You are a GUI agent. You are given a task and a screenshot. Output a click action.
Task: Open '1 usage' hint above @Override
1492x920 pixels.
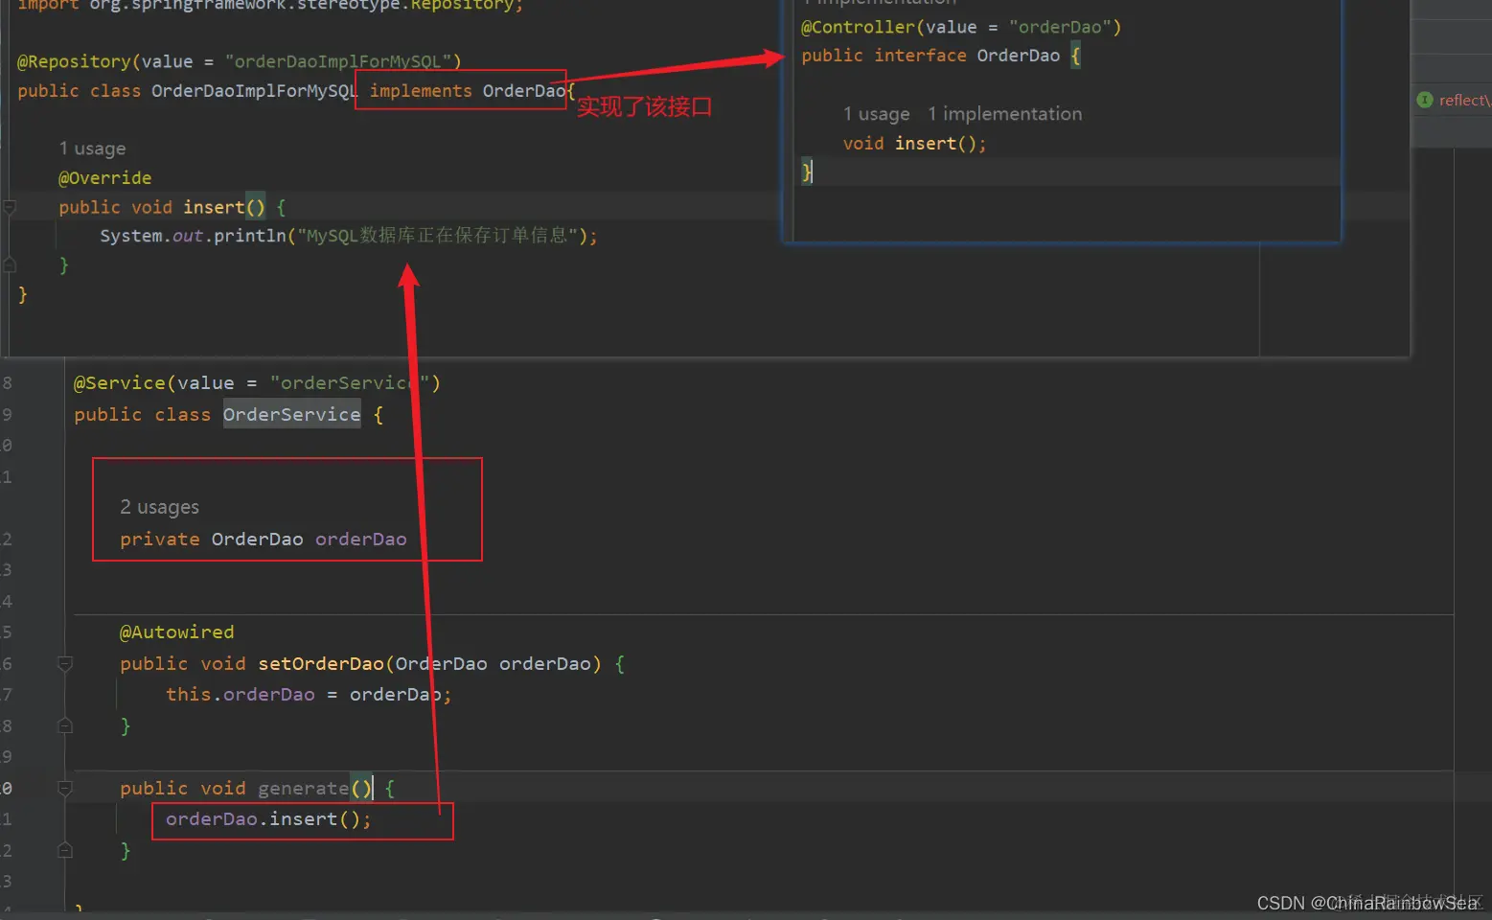(92, 149)
